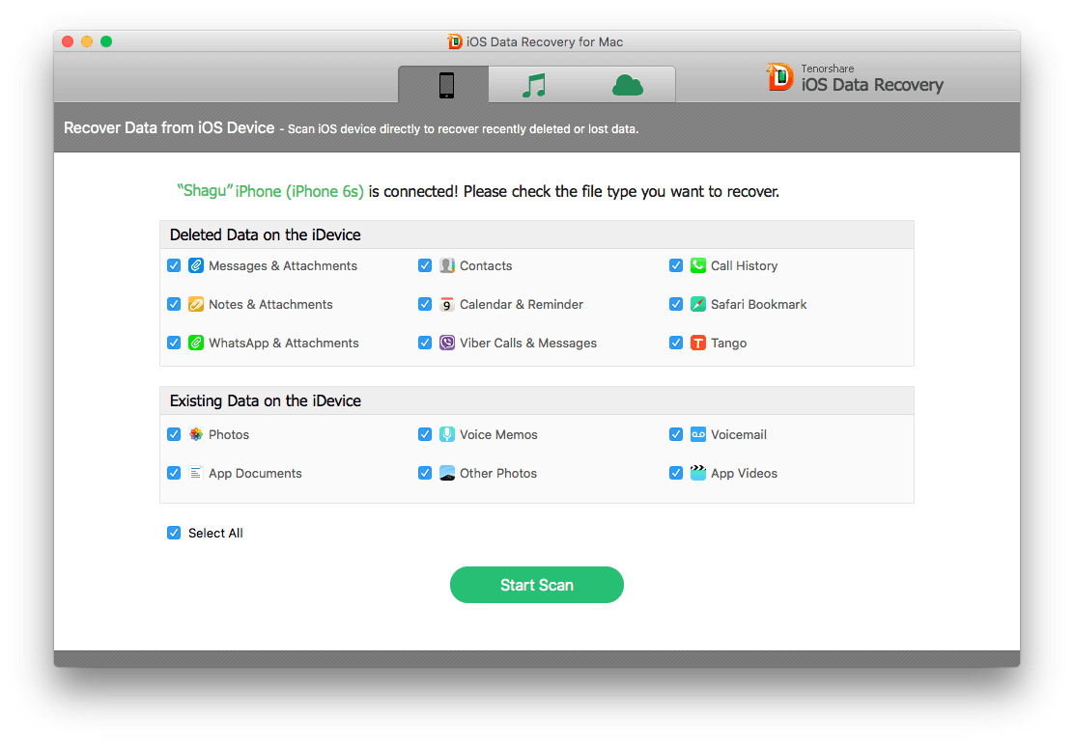Click the red Tango icon

[698, 343]
